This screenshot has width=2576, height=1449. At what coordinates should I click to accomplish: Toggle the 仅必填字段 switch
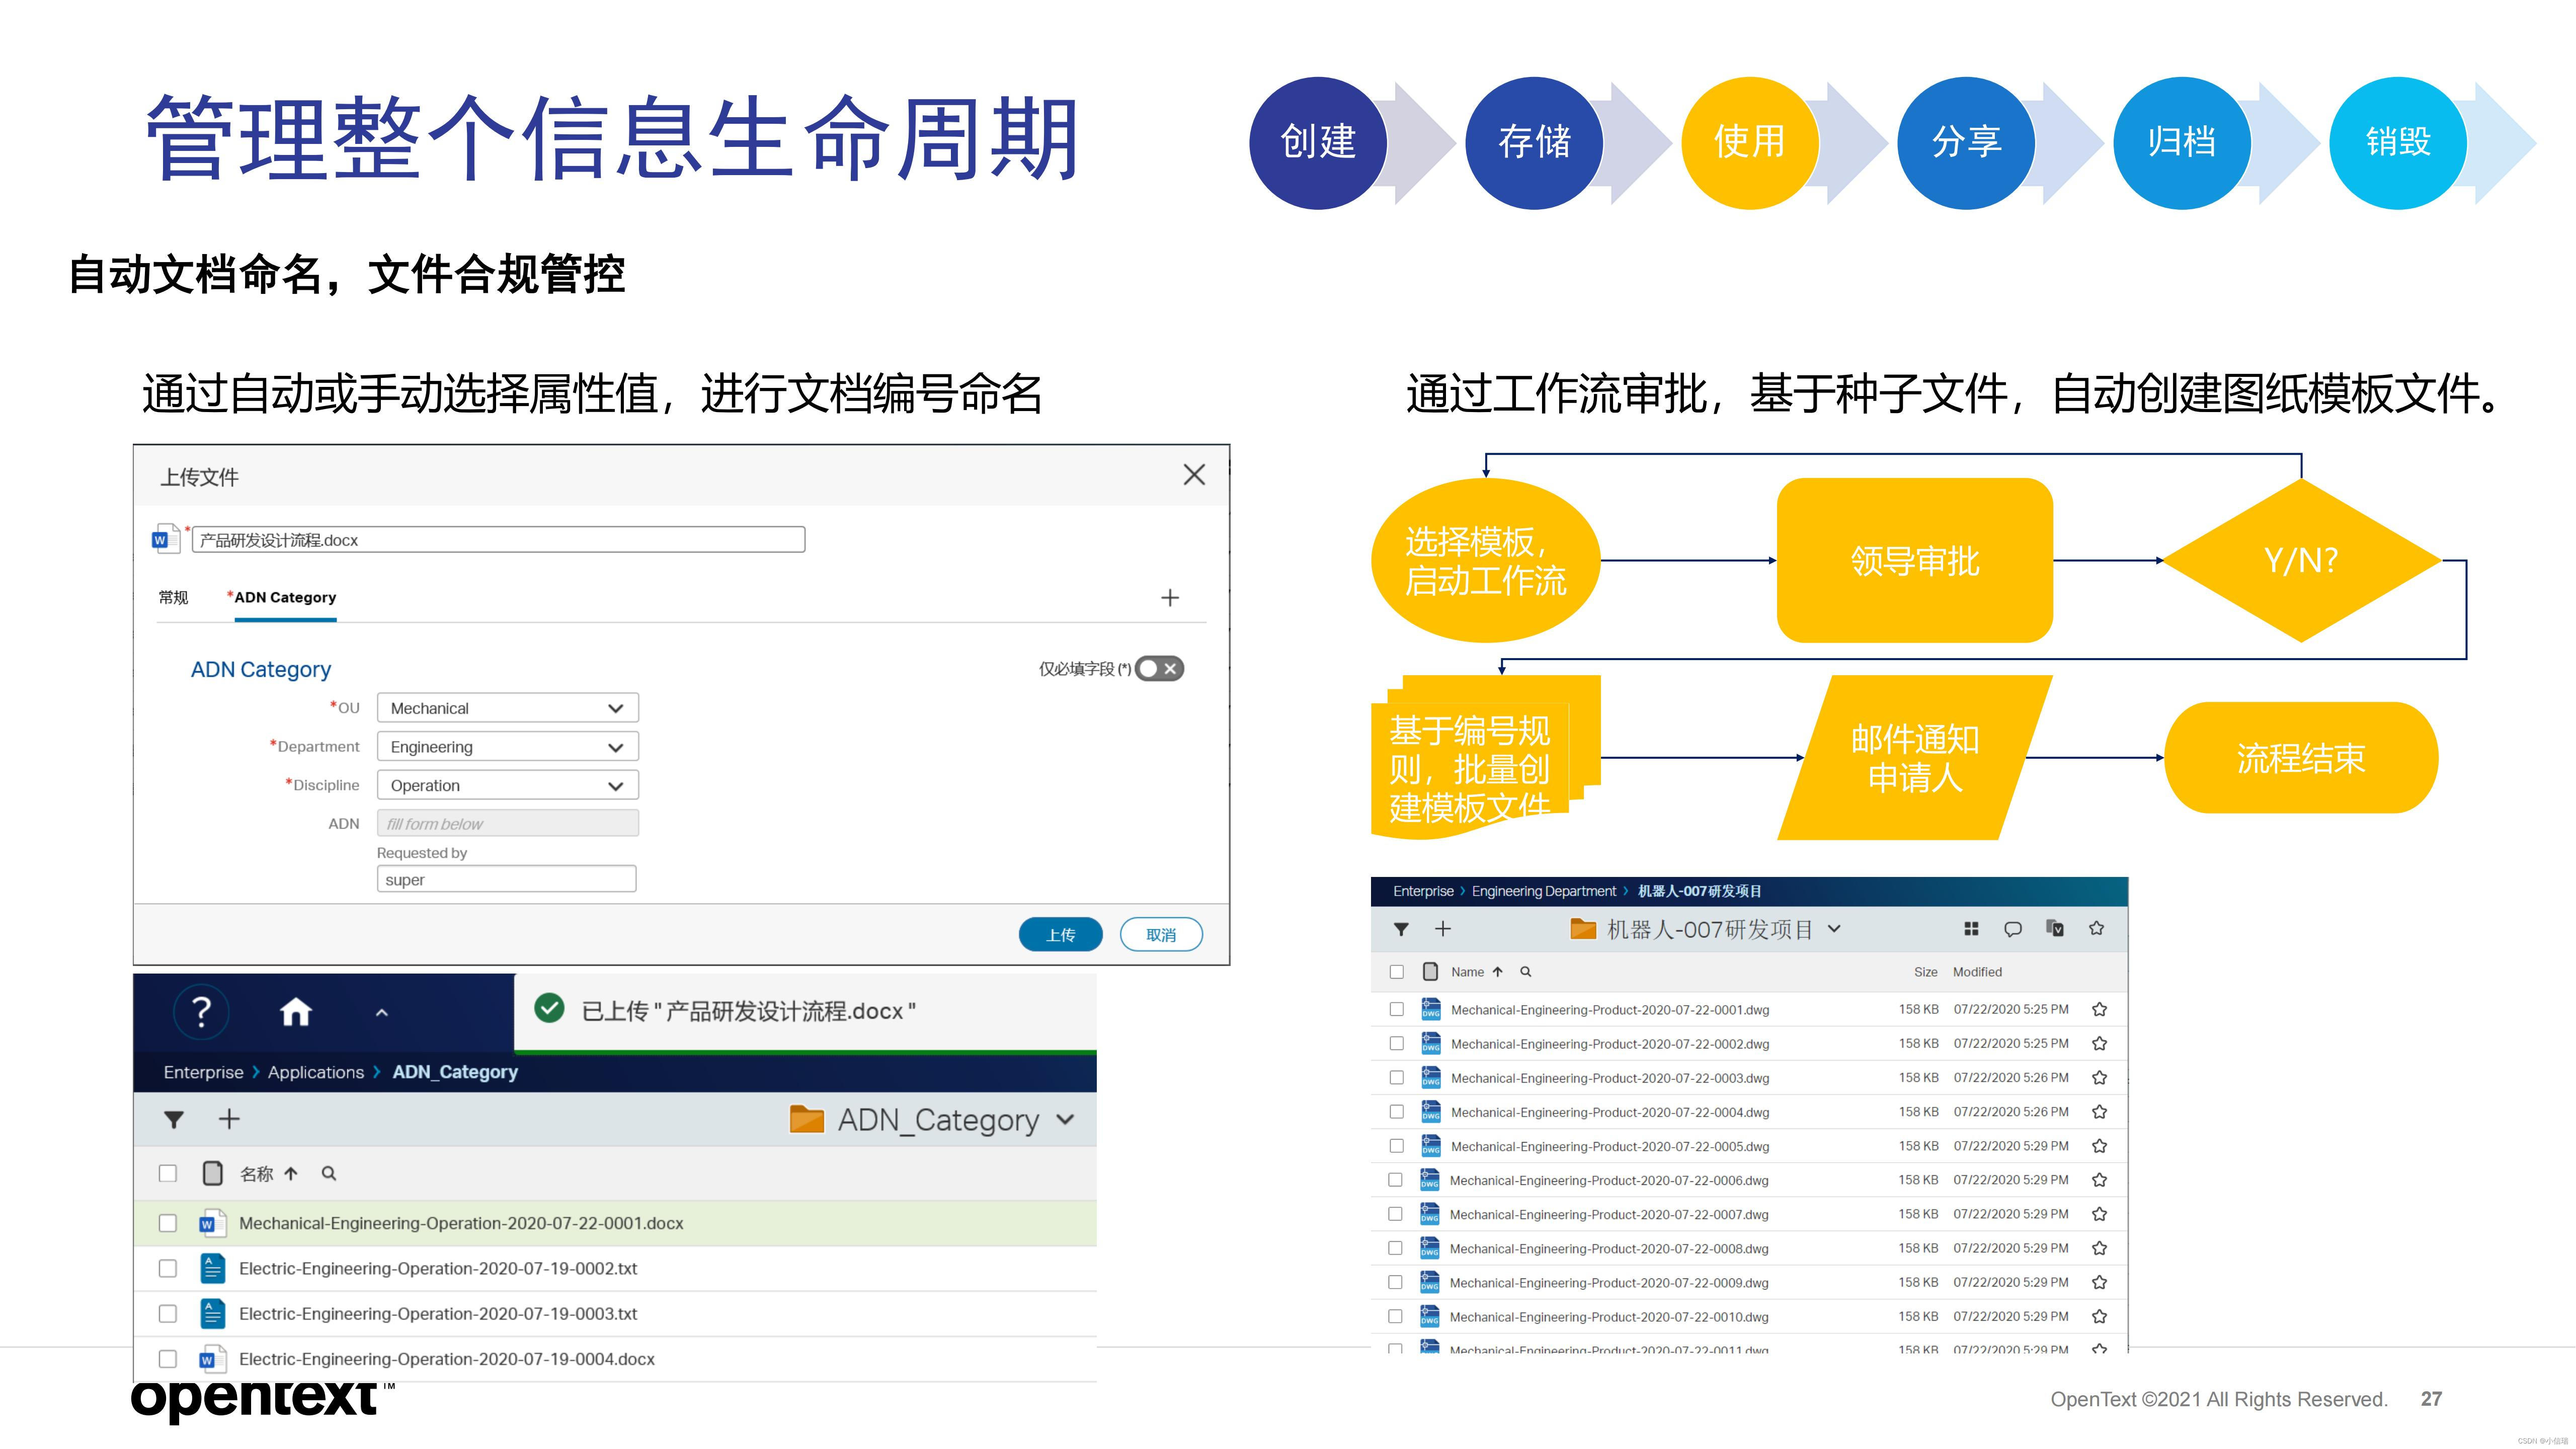(1160, 669)
